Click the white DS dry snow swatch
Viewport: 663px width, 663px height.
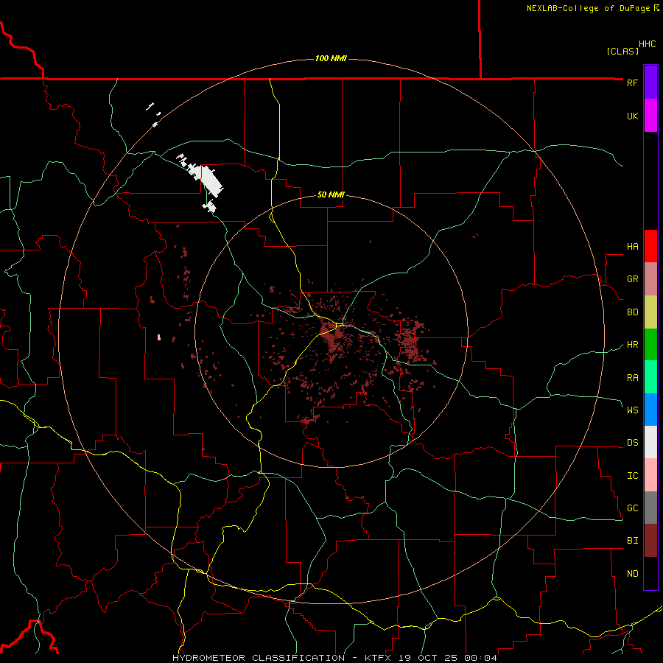point(650,442)
